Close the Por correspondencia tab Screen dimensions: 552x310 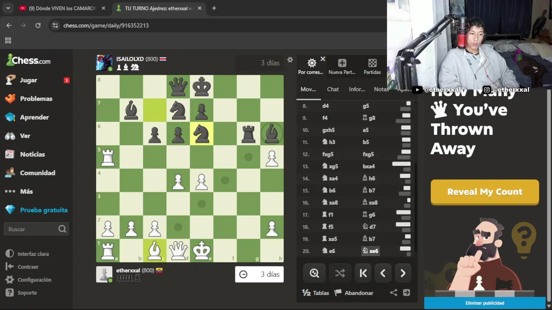click(x=323, y=59)
